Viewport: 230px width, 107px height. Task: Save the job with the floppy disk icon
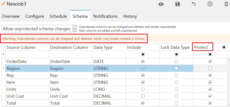click(x=177, y=4)
